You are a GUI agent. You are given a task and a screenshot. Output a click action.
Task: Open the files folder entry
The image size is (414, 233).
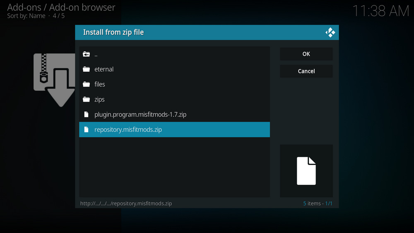point(100,84)
